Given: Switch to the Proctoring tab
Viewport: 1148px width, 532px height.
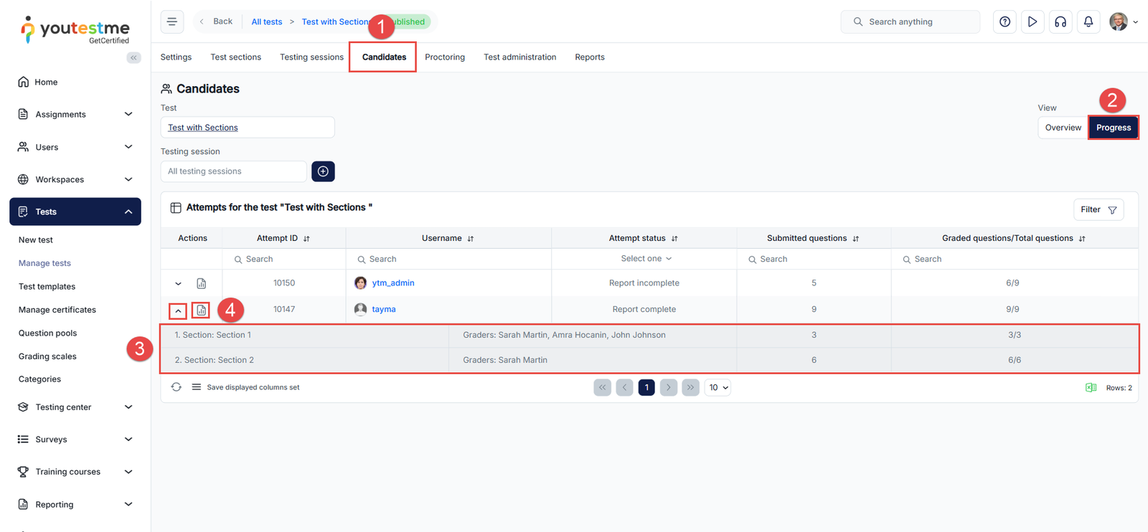Looking at the screenshot, I should pos(444,57).
